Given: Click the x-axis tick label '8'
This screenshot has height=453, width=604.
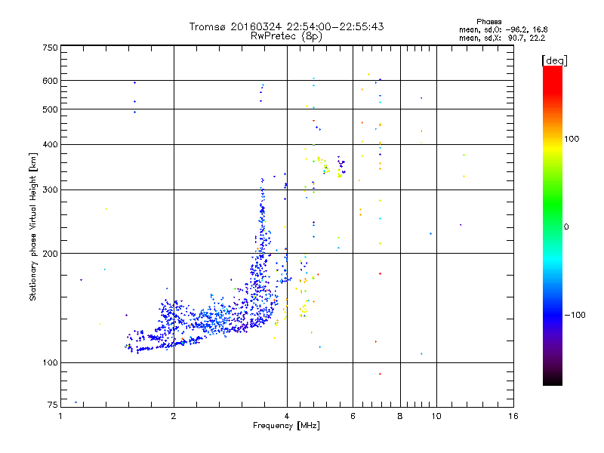Looking at the screenshot, I should pos(400,416).
